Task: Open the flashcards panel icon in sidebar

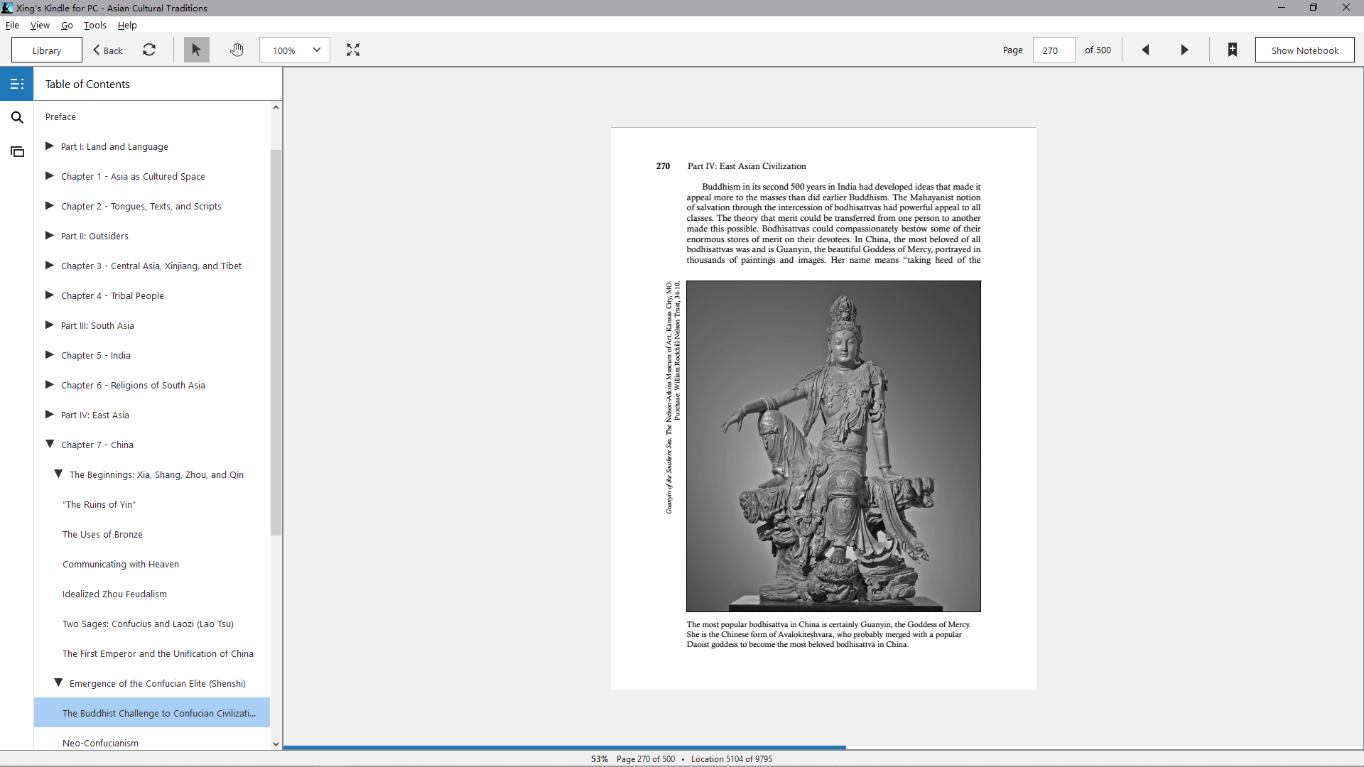Action: [17, 152]
